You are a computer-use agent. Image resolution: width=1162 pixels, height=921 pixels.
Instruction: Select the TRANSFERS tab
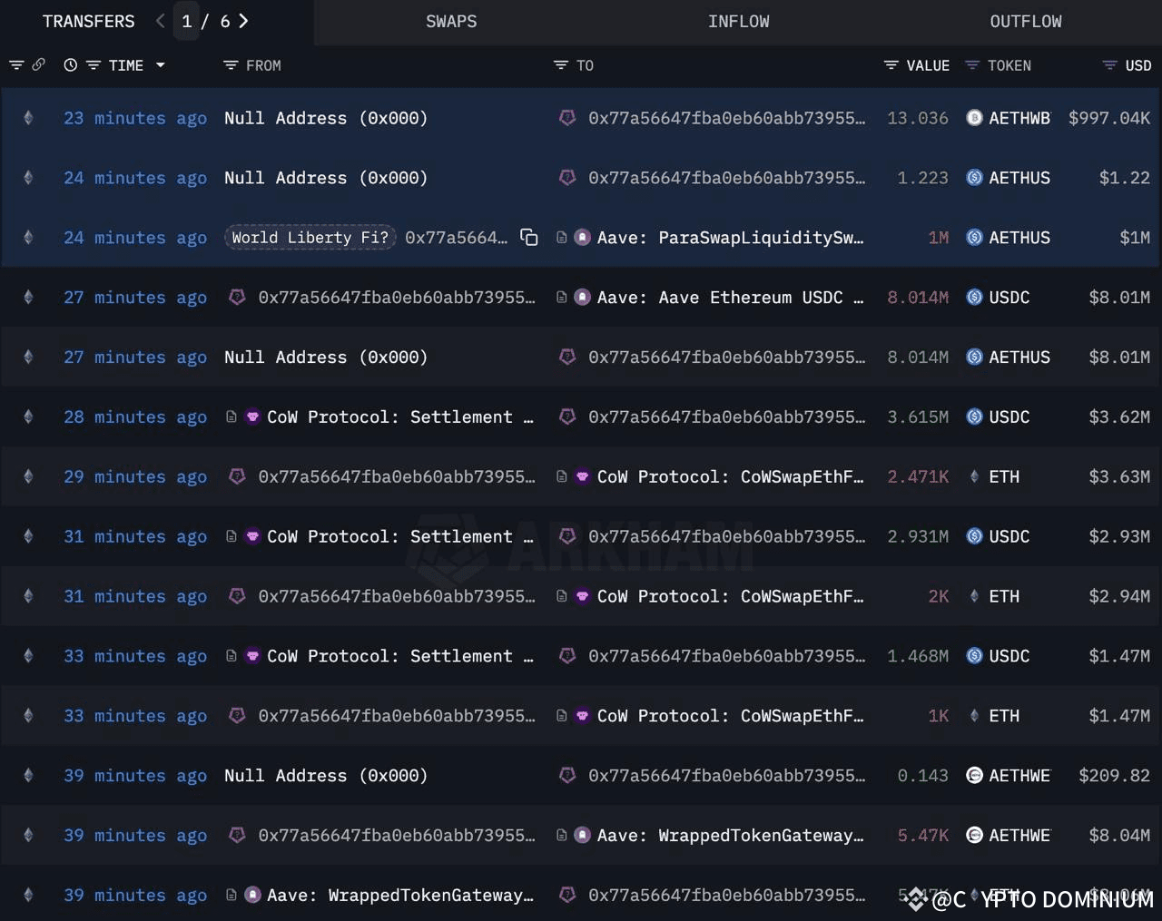point(88,22)
